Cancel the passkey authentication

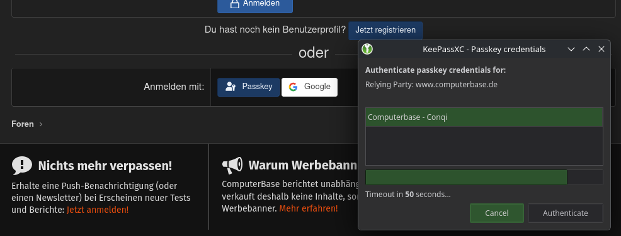[x=497, y=213]
